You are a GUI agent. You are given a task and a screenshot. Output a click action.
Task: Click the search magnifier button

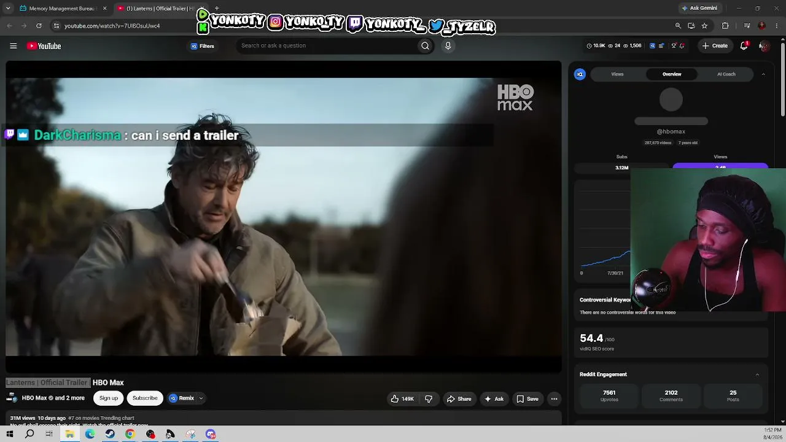[425, 45]
